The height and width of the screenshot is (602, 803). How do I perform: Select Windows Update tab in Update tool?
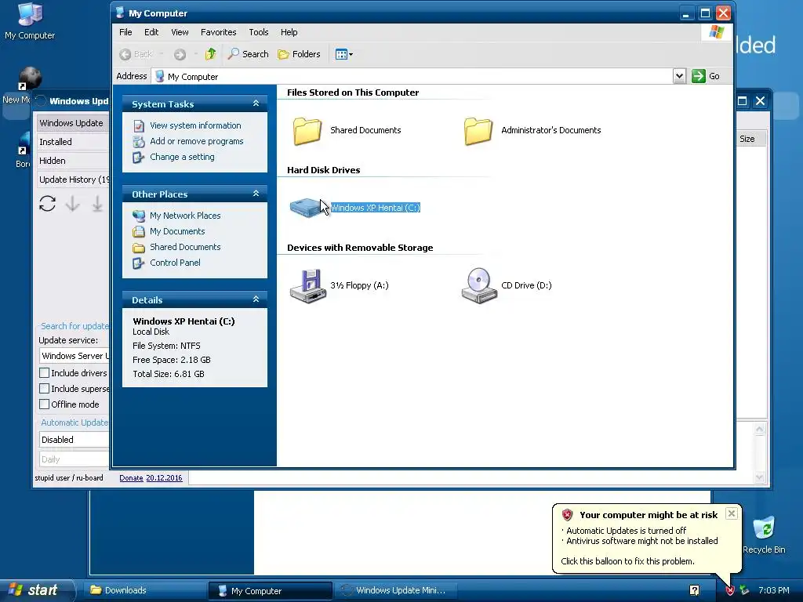click(73, 123)
